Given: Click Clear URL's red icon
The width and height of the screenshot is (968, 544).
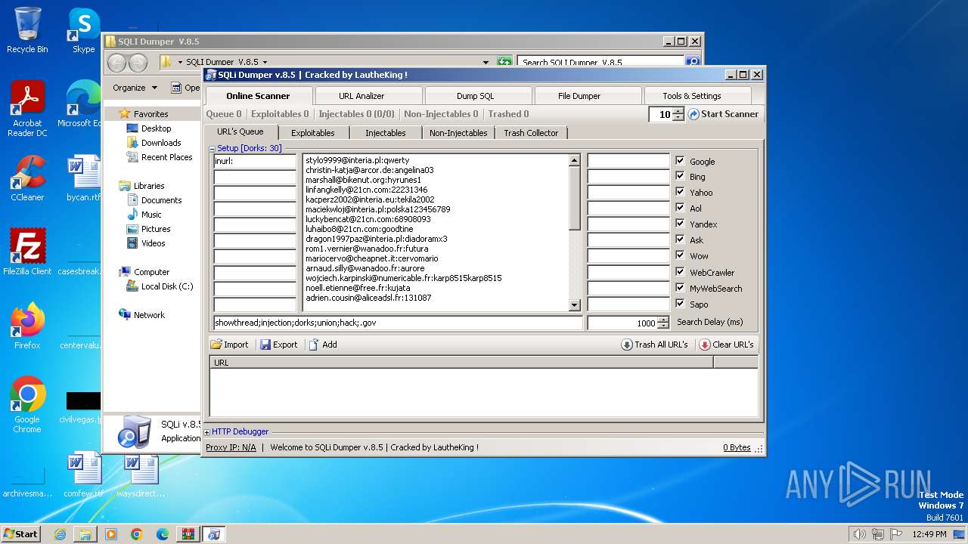Looking at the screenshot, I should (705, 345).
